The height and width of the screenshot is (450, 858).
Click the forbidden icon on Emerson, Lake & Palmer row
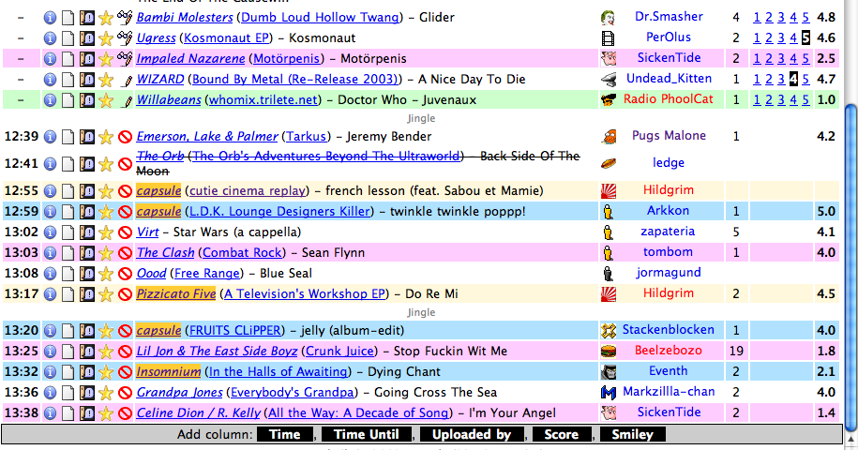pyautogui.click(x=126, y=137)
